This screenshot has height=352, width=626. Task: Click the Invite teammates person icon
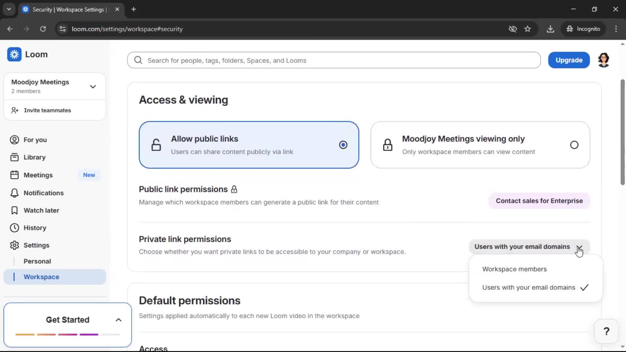pos(14,110)
